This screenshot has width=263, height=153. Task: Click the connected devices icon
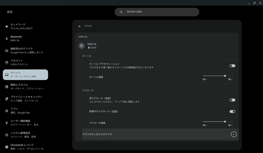pyautogui.click(x=7, y=50)
